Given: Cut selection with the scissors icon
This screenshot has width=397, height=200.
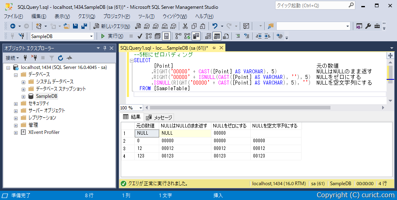Looking at the screenshot, I should click(x=185, y=26).
